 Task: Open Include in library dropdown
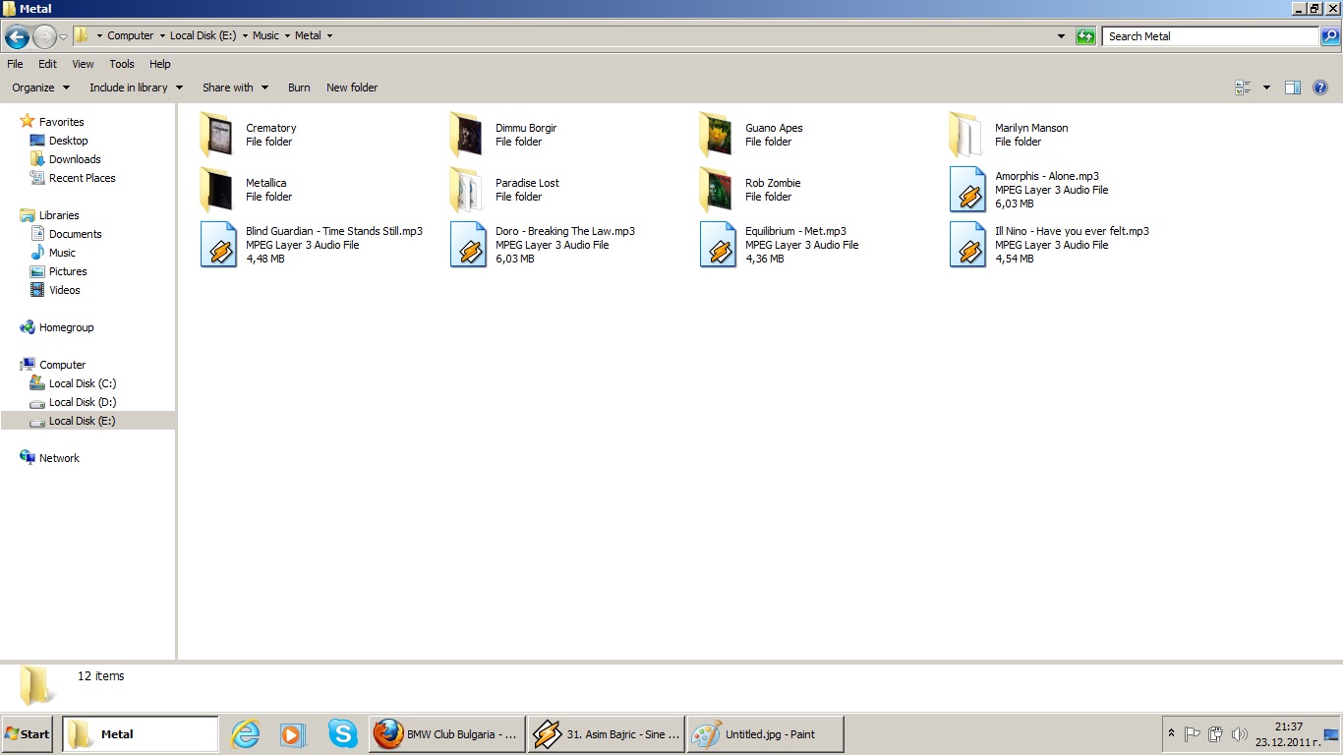[x=137, y=87]
